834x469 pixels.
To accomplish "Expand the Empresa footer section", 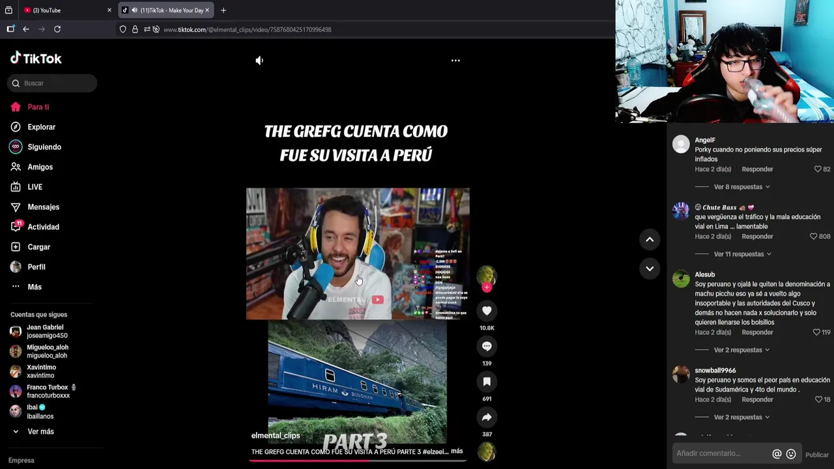I will click(22, 461).
